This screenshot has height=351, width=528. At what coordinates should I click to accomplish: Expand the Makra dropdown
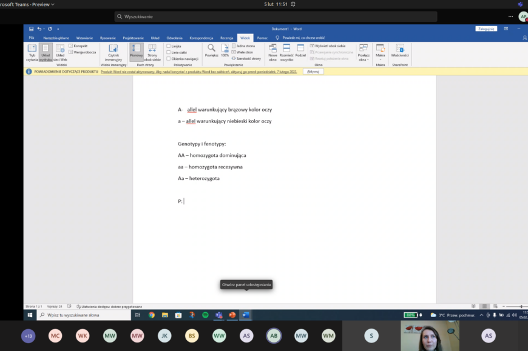[x=380, y=53]
